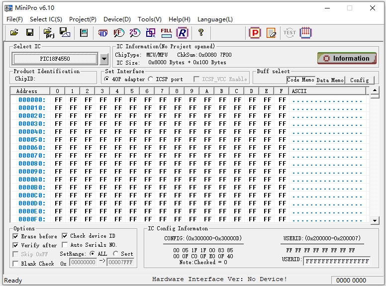This screenshot has width=386, height=286.
Task: Click the ASCII column header
Action: (x=328, y=91)
